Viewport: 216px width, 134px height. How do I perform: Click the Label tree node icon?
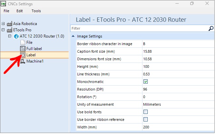point(22,55)
